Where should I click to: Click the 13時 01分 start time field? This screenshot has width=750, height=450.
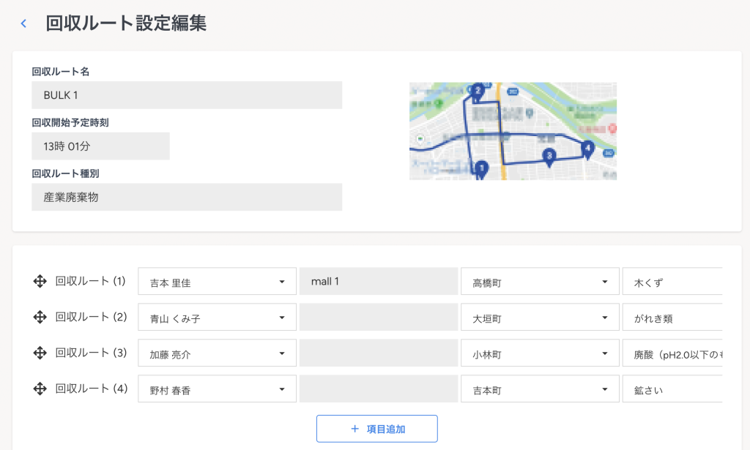(100, 146)
